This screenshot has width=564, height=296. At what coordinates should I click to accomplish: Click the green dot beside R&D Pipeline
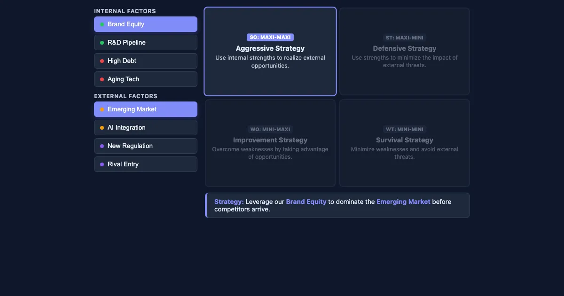pyautogui.click(x=102, y=43)
